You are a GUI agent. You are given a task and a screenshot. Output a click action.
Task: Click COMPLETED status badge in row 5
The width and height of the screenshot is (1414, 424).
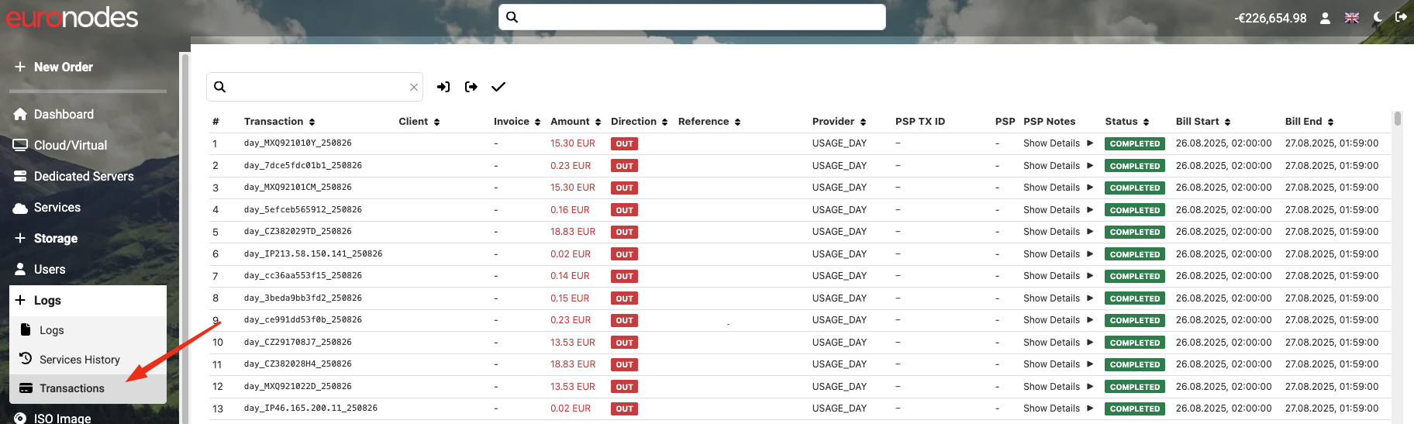[x=1135, y=233]
